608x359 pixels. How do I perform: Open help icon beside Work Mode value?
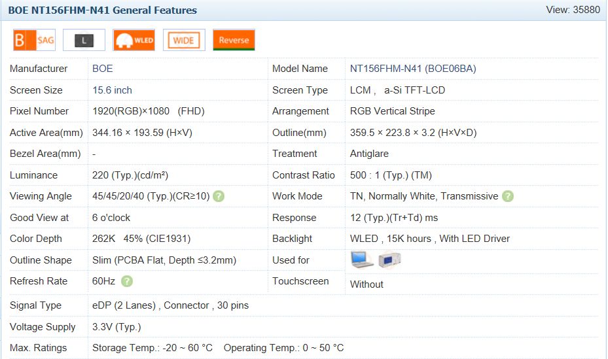pyautogui.click(x=508, y=196)
